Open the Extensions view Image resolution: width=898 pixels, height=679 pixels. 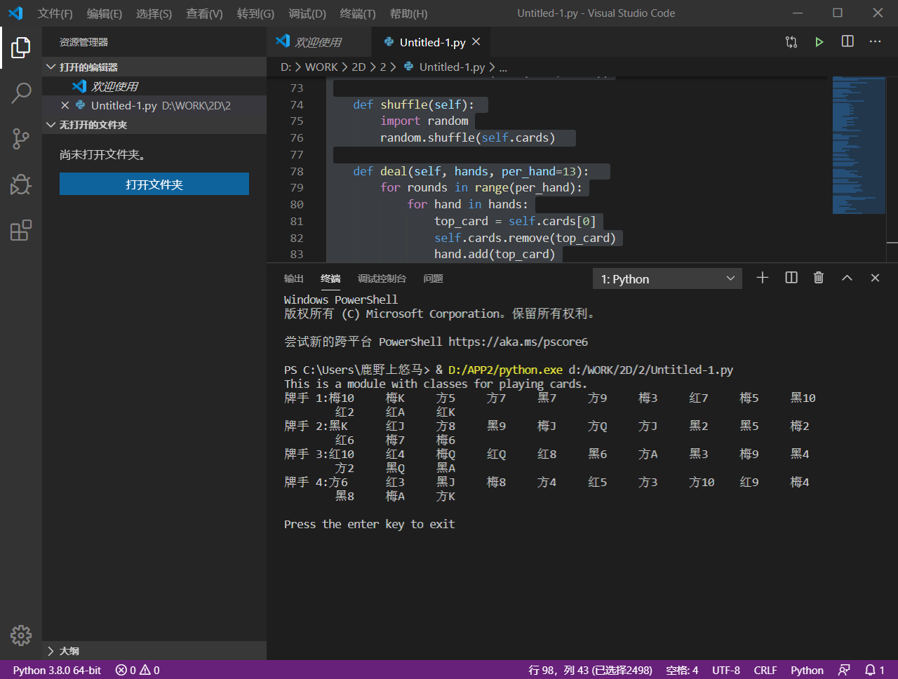(x=21, y=230)
